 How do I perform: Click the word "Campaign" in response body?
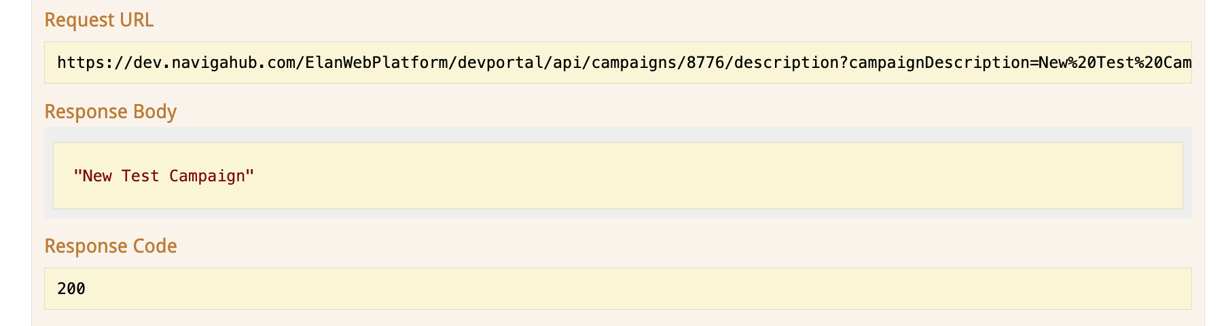coord(206,176)
